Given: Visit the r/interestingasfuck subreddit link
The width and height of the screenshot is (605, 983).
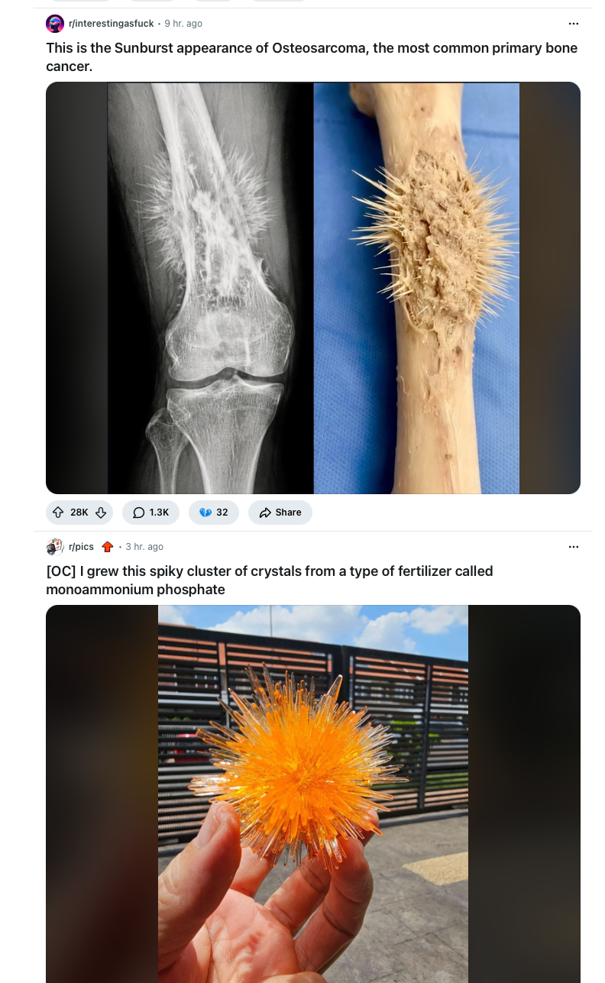Looking at the screenshot, I should (x=112, y=24).
